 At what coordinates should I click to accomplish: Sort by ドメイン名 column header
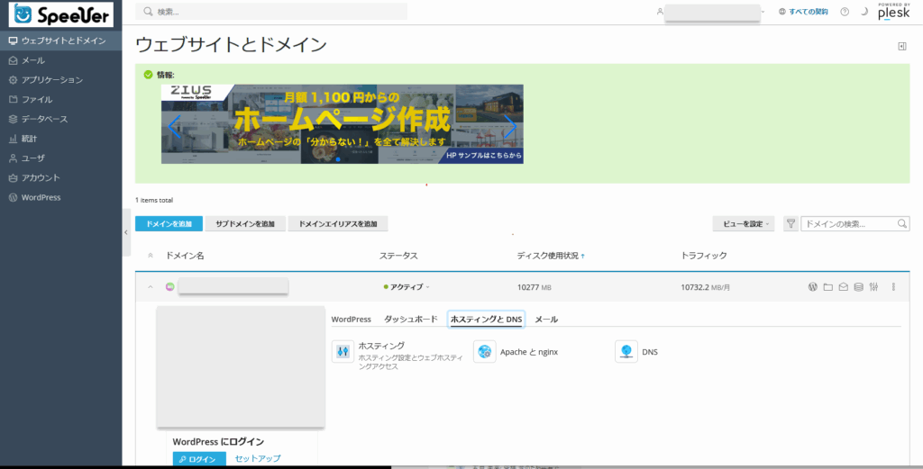coord(185,256)
